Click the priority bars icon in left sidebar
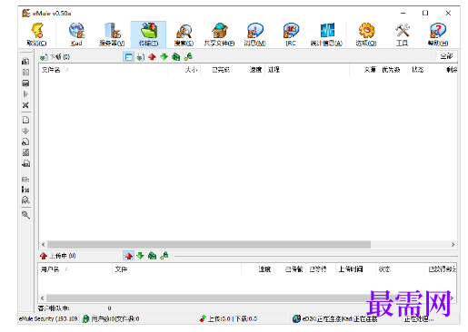 click(x=25, y=62)
